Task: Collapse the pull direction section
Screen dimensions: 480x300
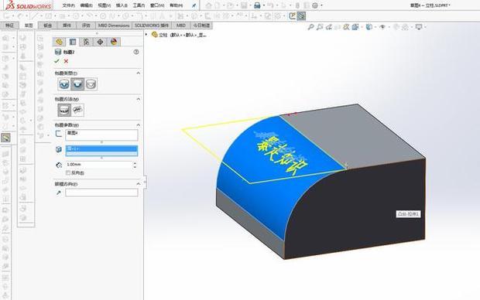Action: click(138, 184)
